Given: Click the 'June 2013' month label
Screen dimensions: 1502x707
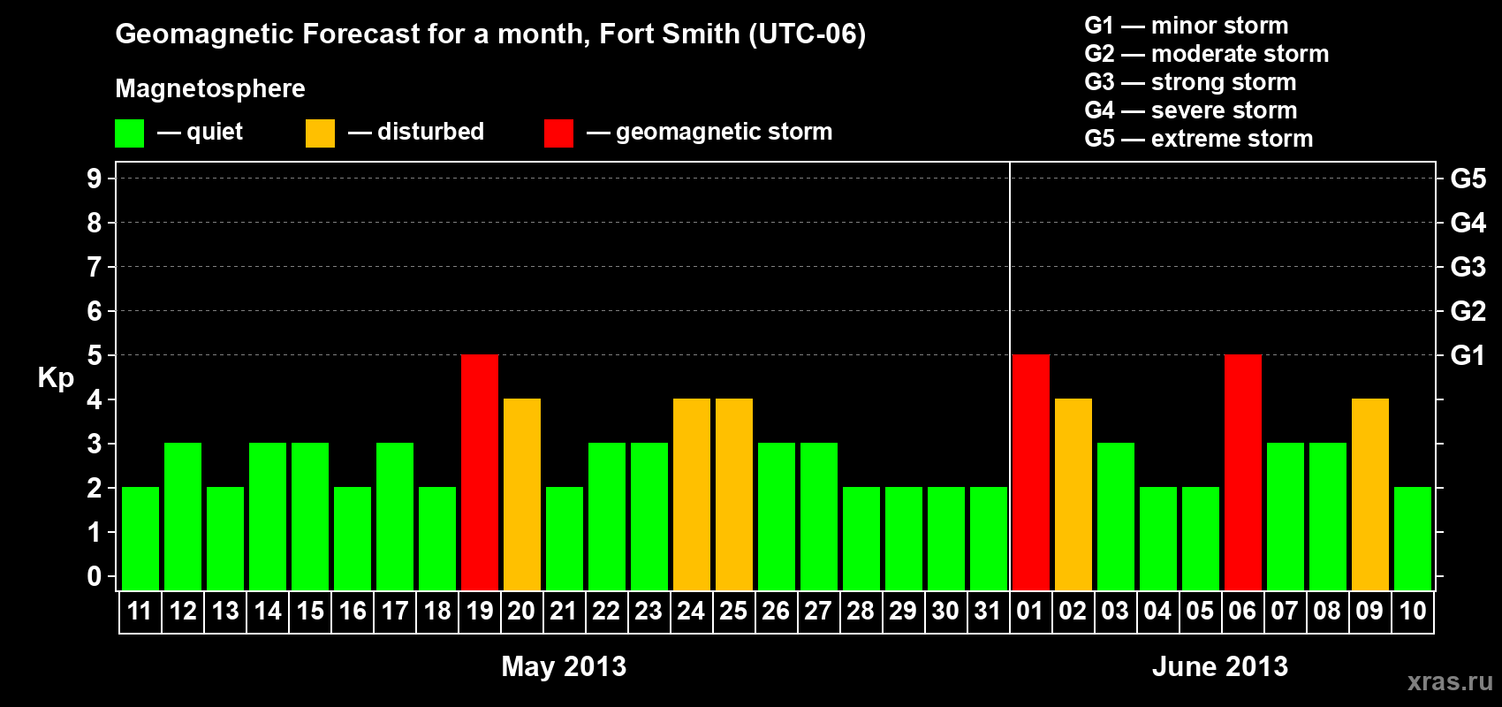Looking at the screenshot, I should tap(1220, 666).
